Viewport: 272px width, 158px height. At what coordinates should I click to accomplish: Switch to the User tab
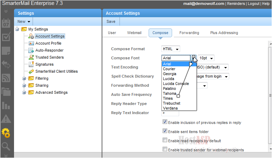tap(112, 33)
